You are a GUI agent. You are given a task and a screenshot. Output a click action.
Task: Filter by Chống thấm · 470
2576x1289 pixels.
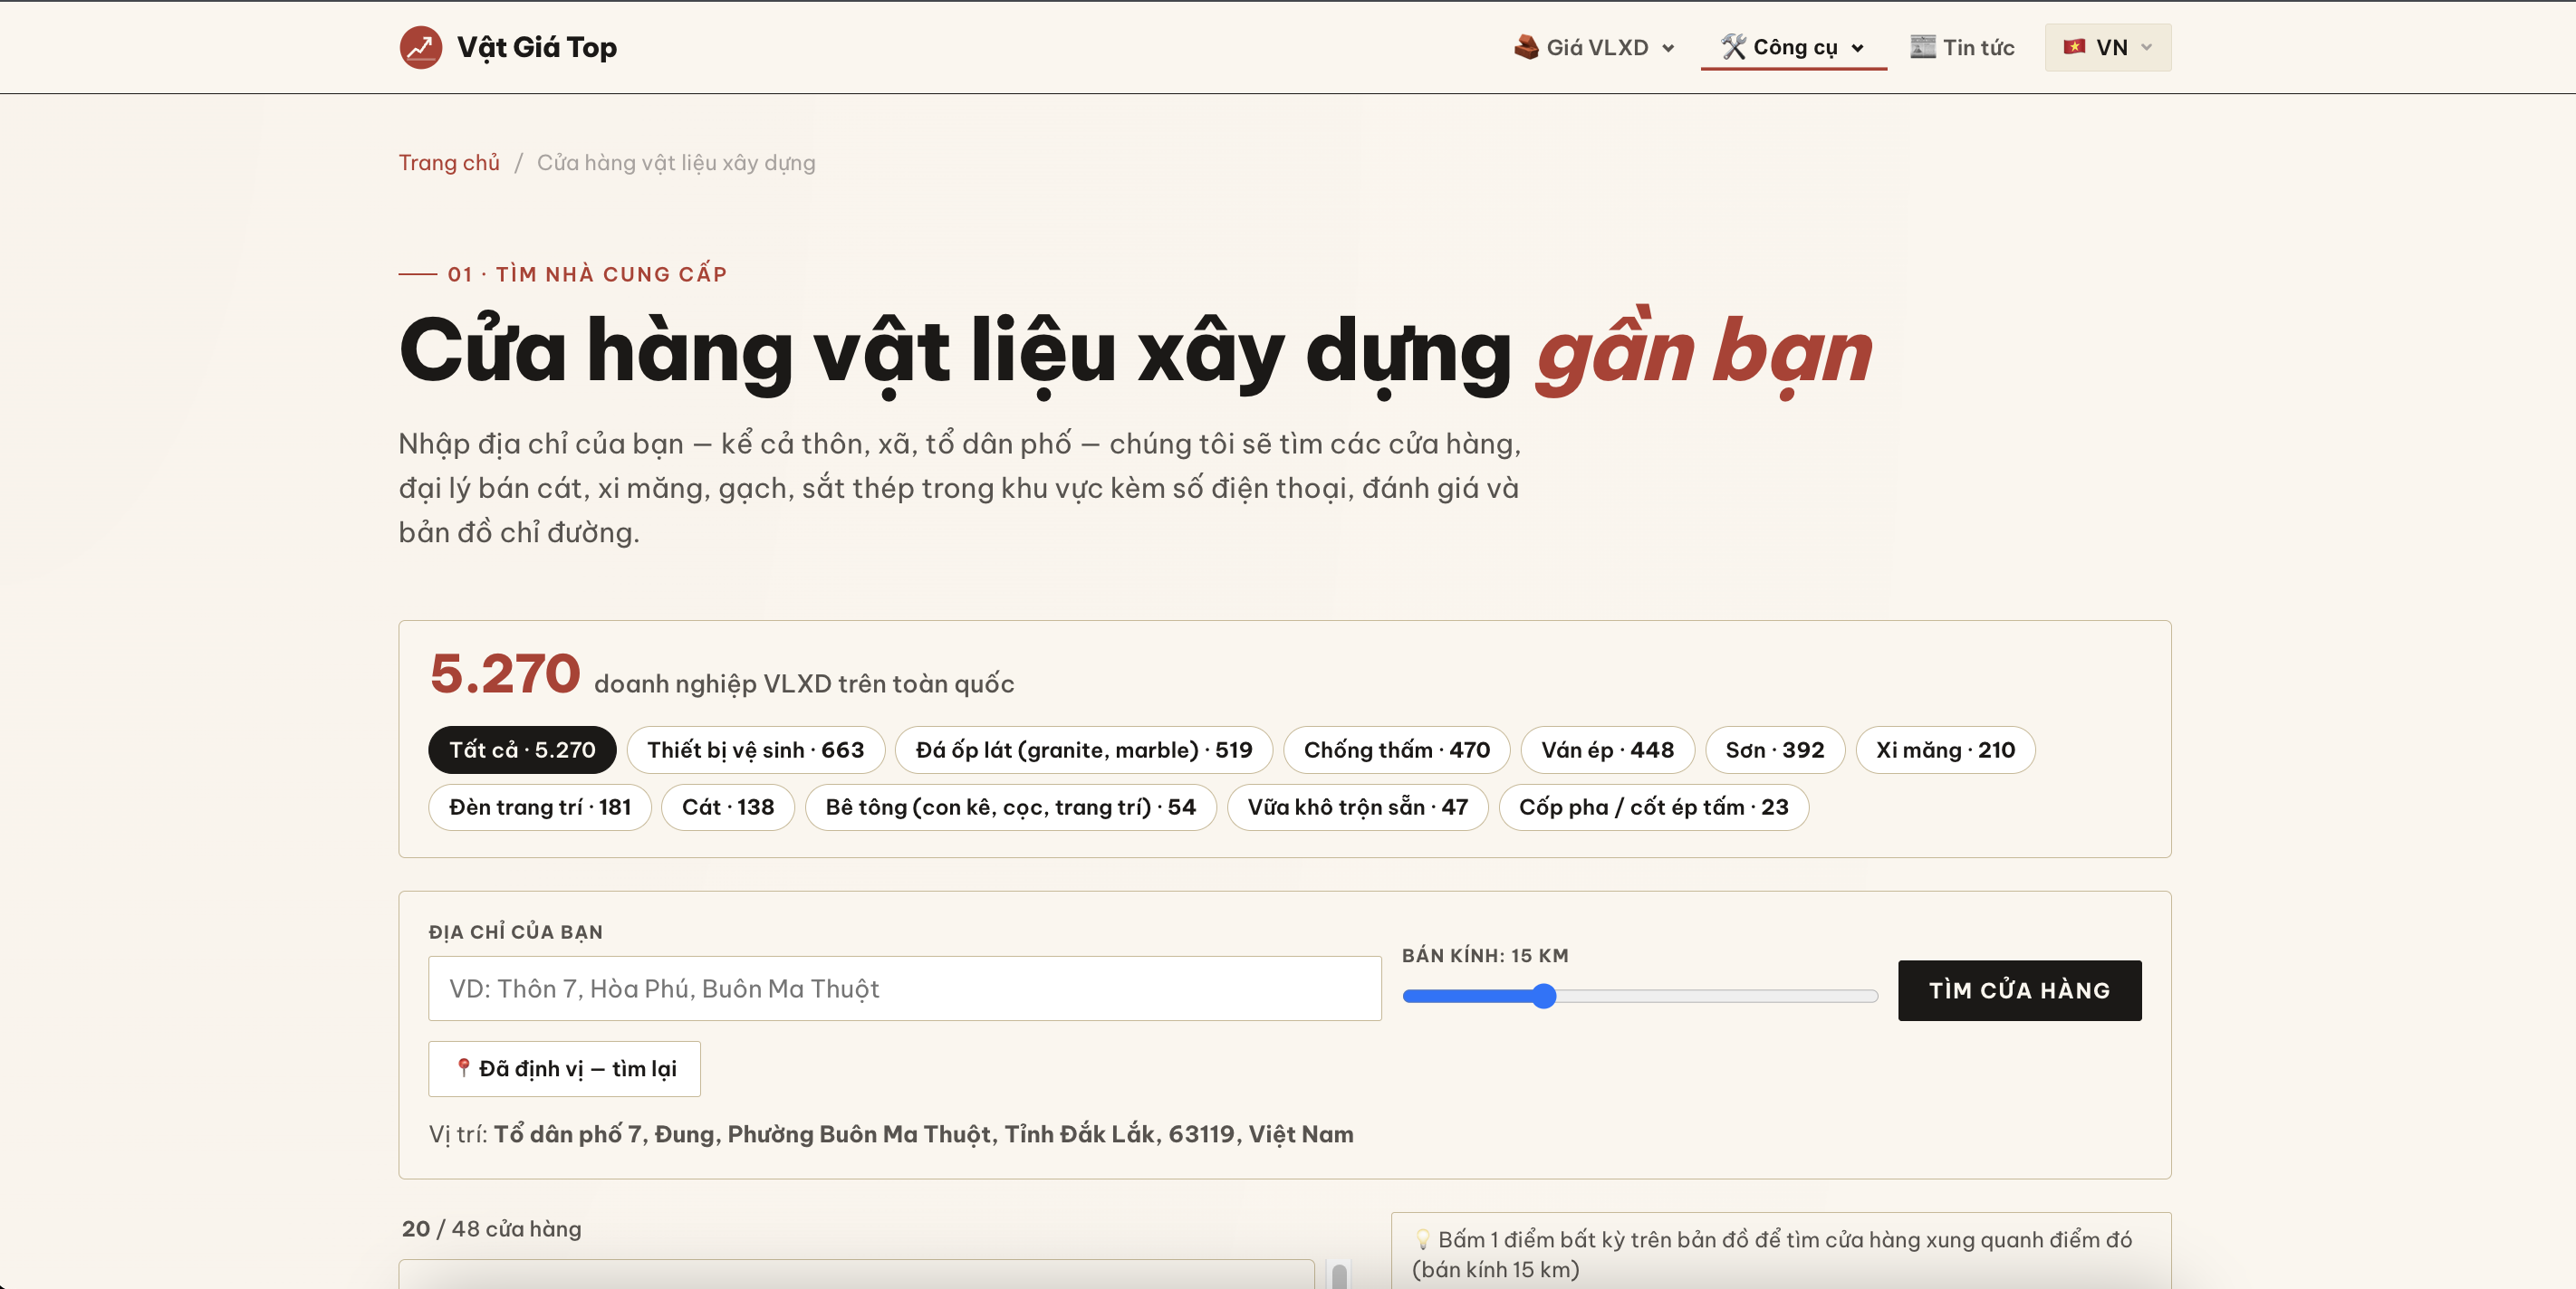pyautogui.click(x=1396, y=750)
